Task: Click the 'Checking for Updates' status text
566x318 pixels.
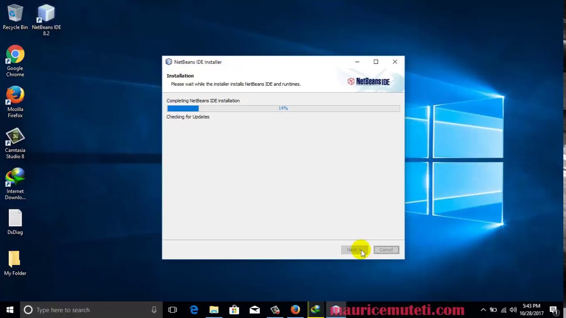Action: coord(188,117)
